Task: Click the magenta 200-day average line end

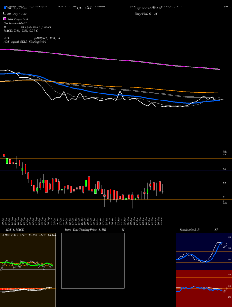Action: pos(219,69)
